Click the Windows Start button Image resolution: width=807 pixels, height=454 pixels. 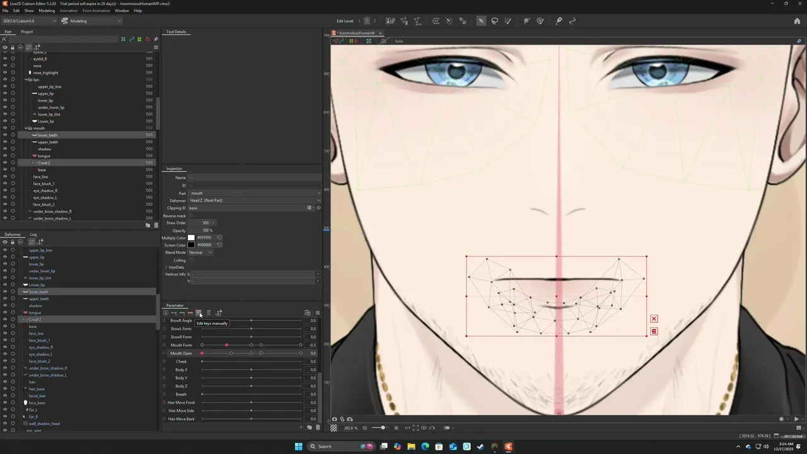tap(298, 446)
